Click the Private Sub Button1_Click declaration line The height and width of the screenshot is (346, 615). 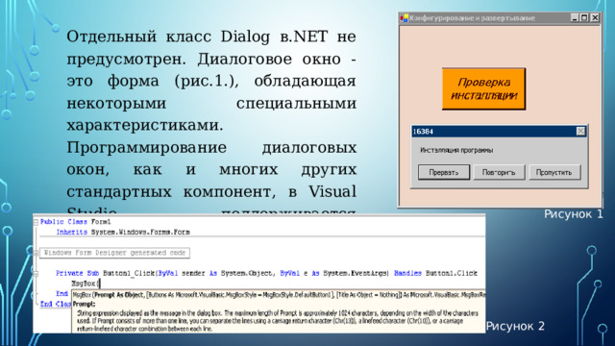tap(266, 273)
